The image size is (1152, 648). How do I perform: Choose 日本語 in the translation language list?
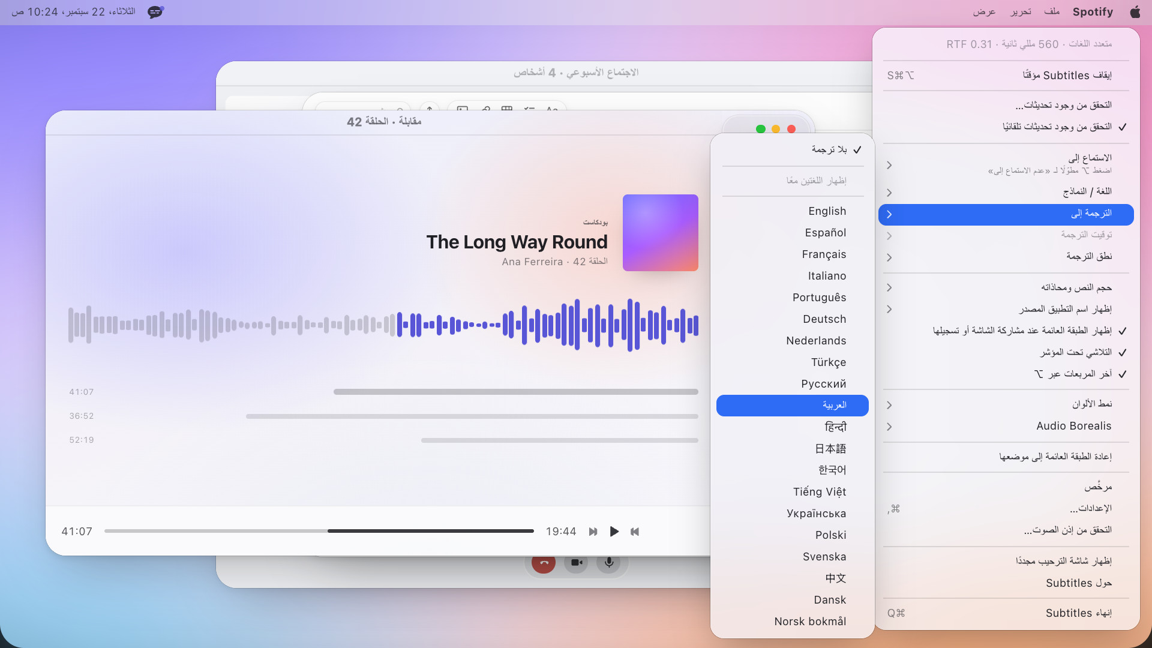(x=793, y=449)
